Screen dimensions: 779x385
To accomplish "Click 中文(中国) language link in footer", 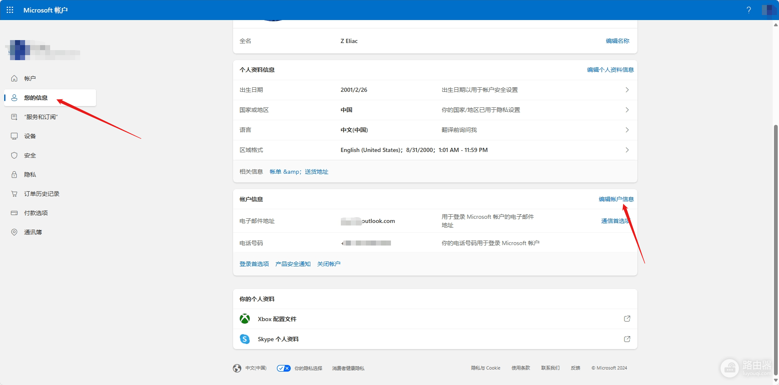I will [256, 368].
